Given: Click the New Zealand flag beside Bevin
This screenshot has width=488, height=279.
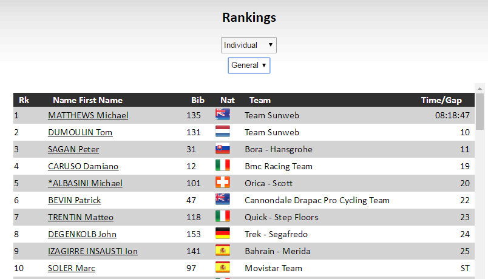Looking at the screenshot, I should 222,200.
